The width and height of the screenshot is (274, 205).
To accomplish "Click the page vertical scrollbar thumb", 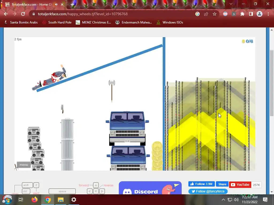I will click(272, 83).
